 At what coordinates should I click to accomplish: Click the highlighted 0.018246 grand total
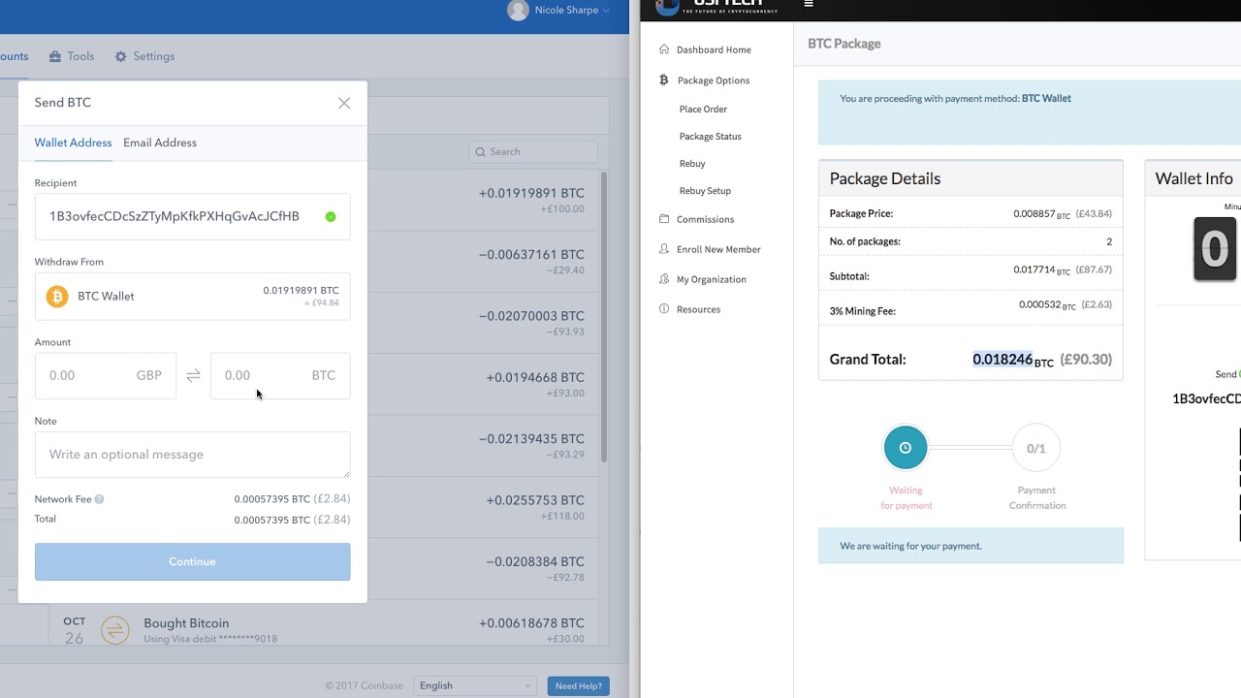click(x=1002, y=359)
